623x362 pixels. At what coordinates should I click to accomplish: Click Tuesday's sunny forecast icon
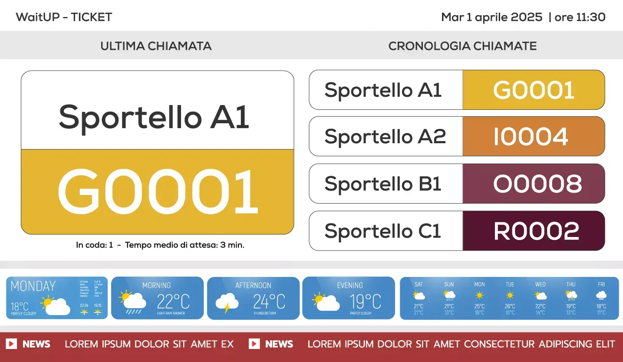coord(510,296)
